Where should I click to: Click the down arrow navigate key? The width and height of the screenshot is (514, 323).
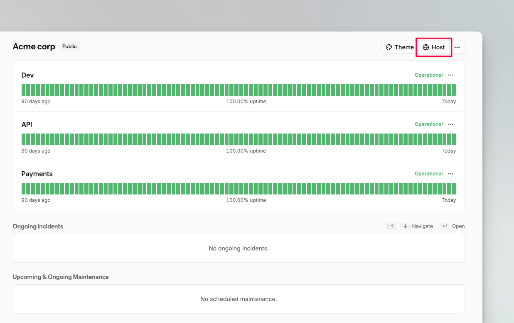(406, 226)
